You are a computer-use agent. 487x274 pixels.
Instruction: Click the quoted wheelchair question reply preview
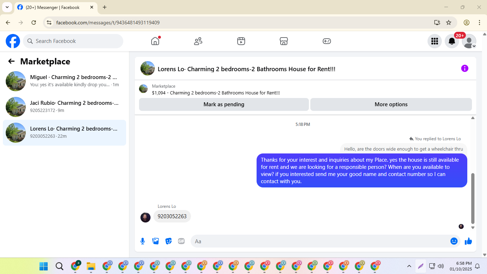point(404,149)
